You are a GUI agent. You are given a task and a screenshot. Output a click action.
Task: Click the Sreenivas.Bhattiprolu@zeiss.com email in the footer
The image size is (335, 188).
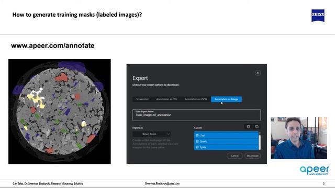pos(162,183)
